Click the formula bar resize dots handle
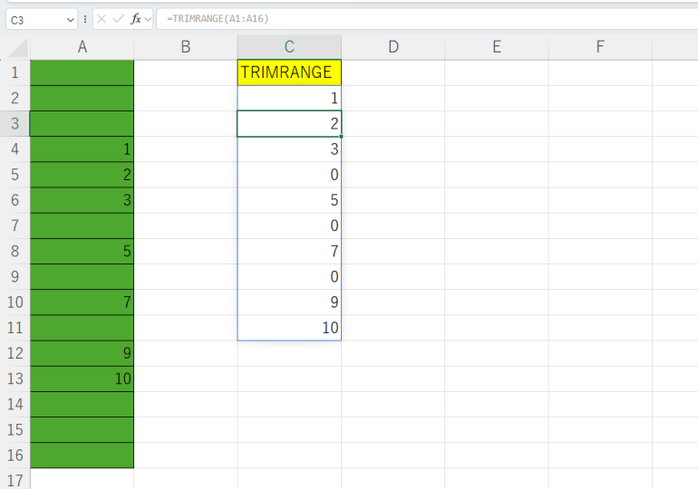 [x=85, y=19]
